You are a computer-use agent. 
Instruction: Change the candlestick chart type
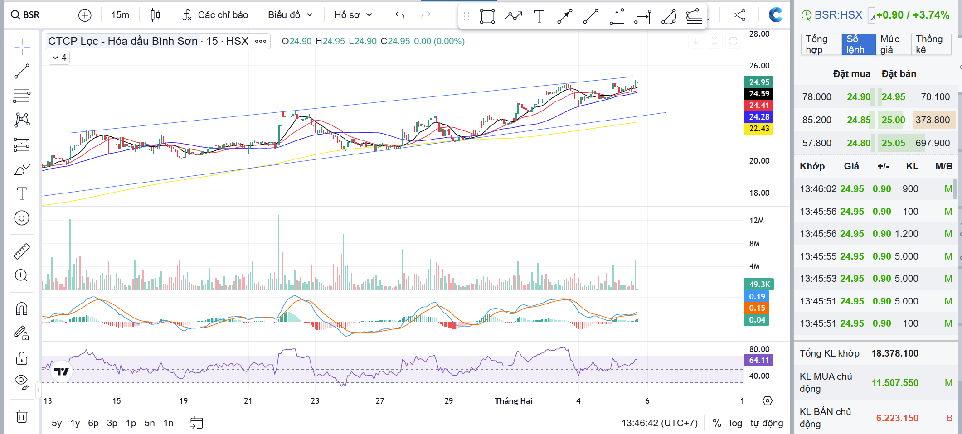click(x=155, y=15)
